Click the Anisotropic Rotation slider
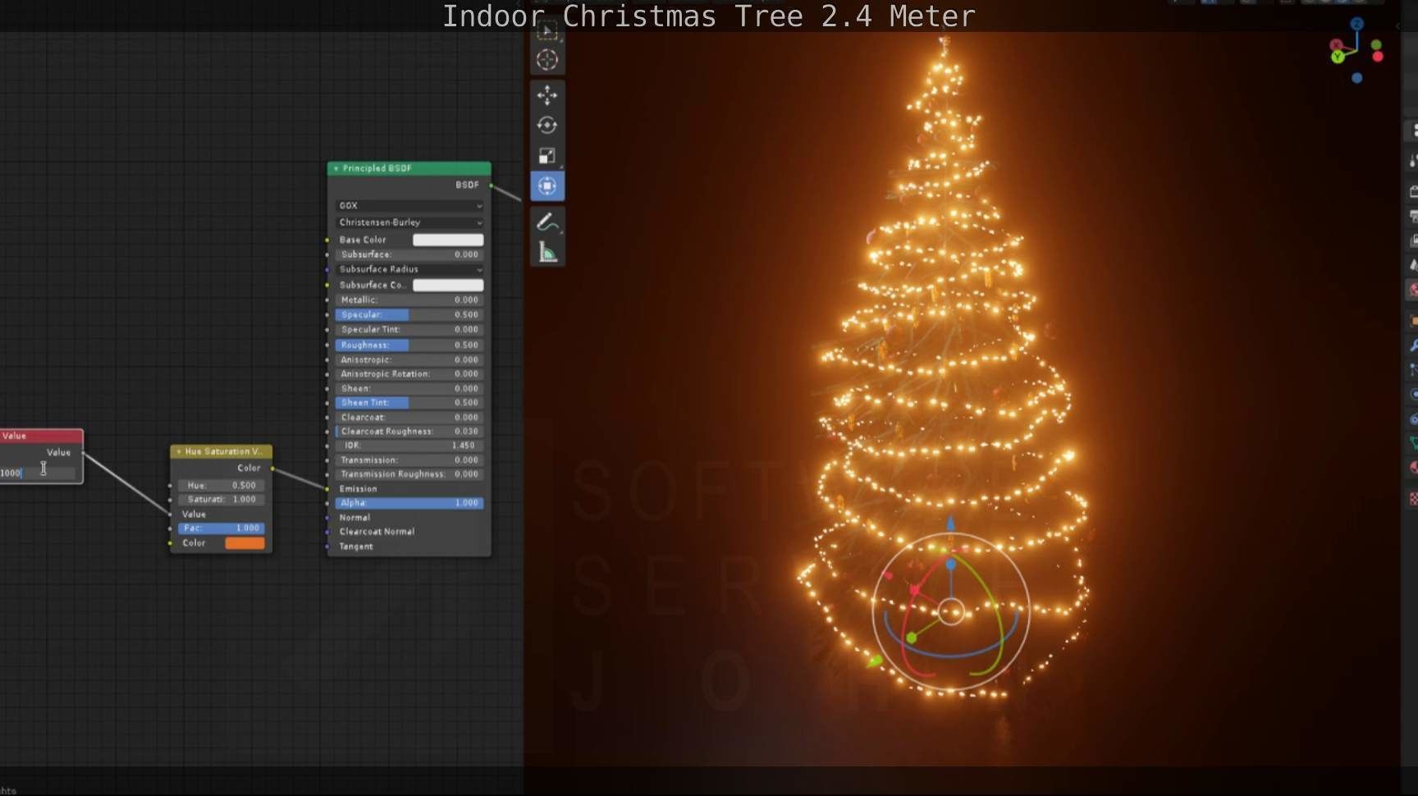This screenshot has height=796, width=1418. point(409,374)
